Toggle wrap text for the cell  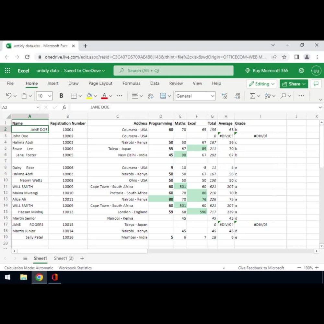[x=150, y=96]
